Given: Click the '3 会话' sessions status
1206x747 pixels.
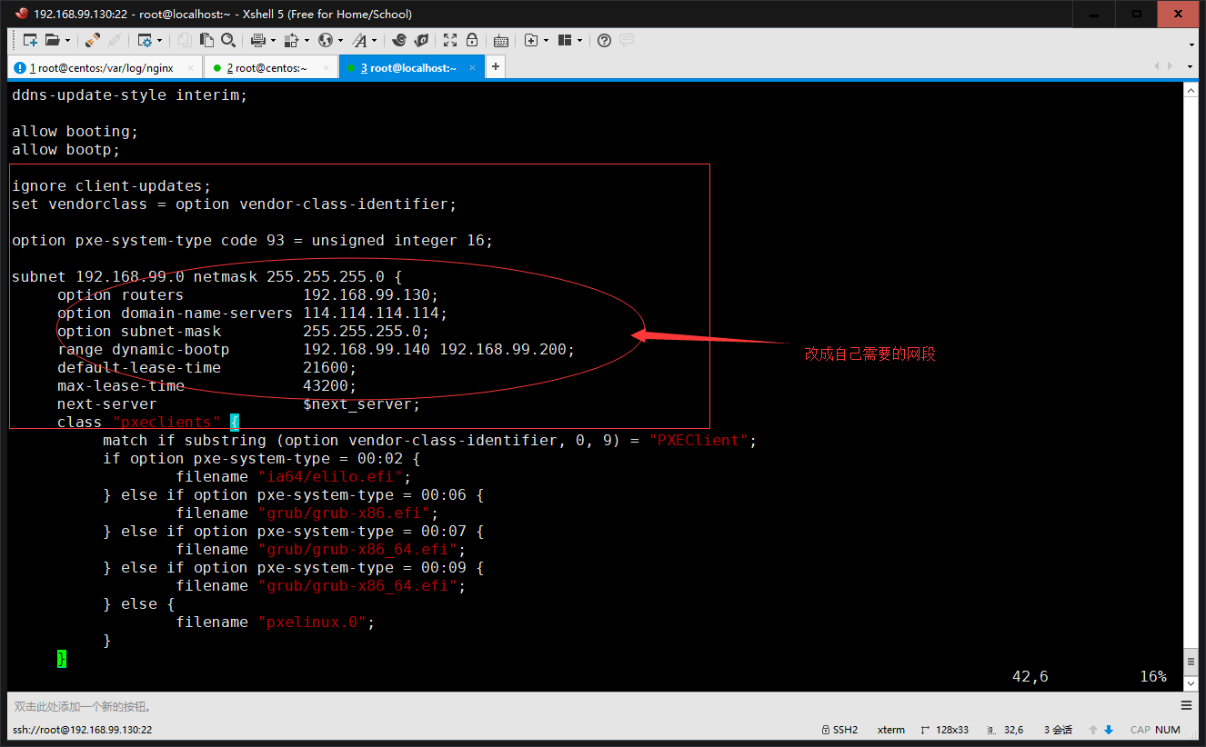Looking at the screenshot, I should point(1058,730).
